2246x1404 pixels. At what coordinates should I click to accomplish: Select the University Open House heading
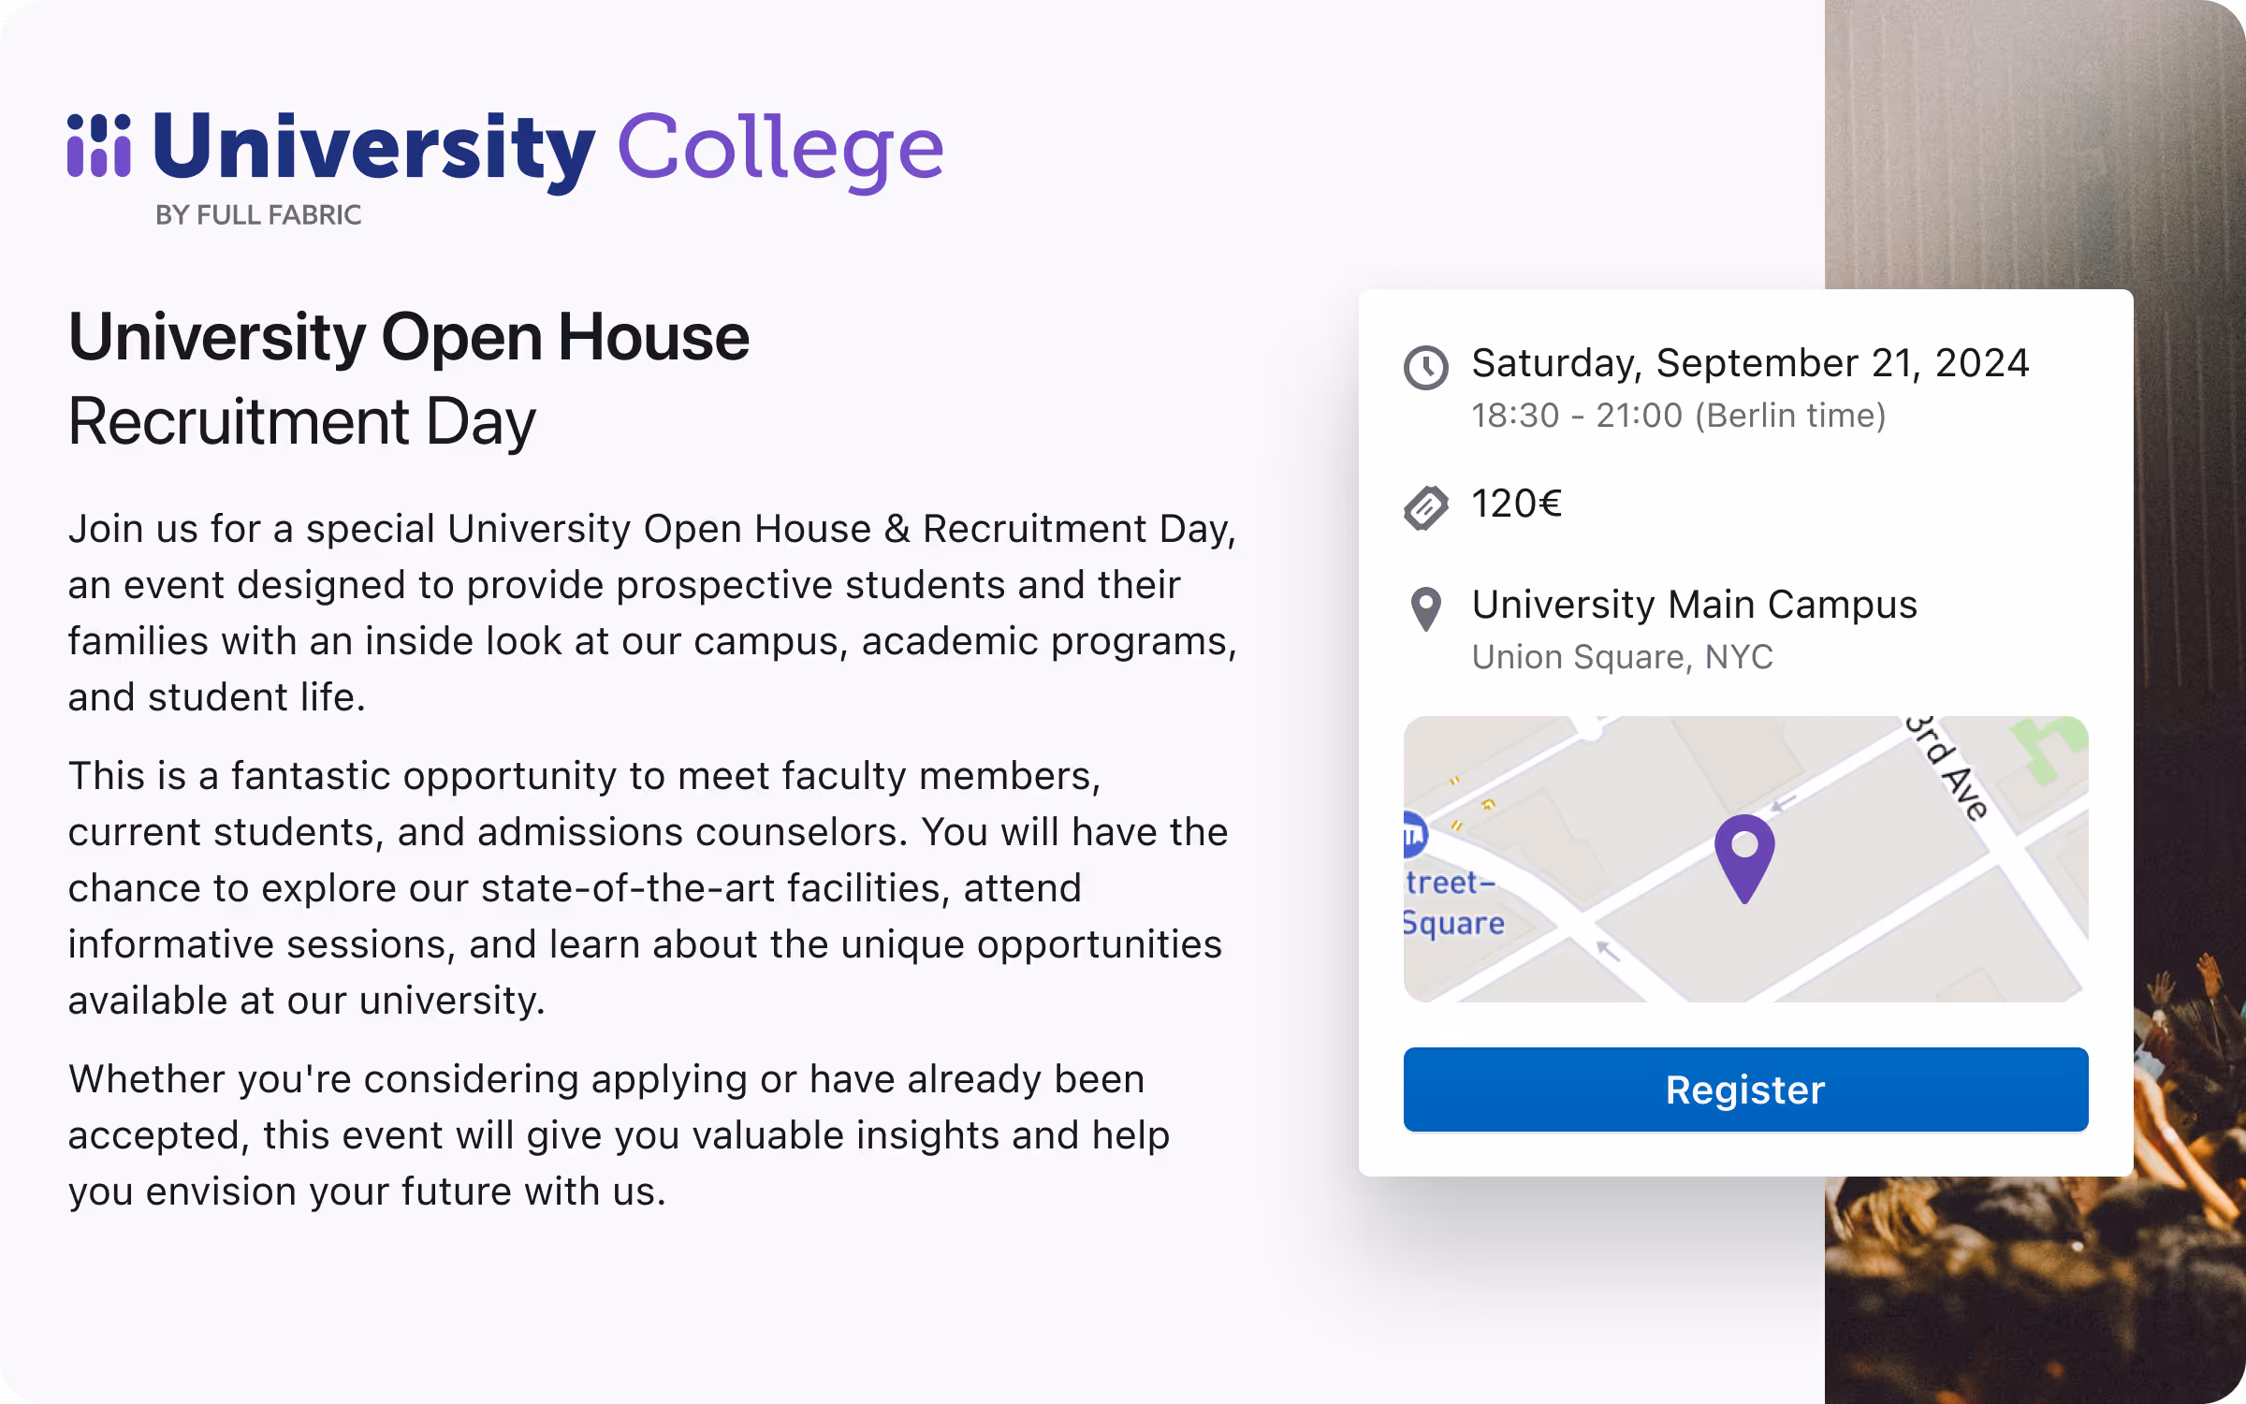pyautogui.click(x=409, y=337)
